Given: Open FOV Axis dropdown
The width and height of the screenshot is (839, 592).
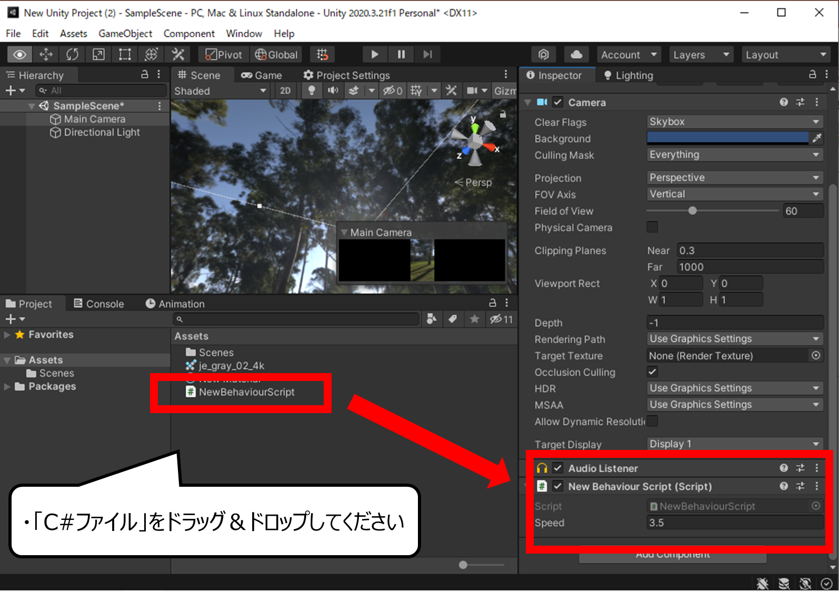Looking at the screenshot, I should pyautogui.click(x=735, y=194).
